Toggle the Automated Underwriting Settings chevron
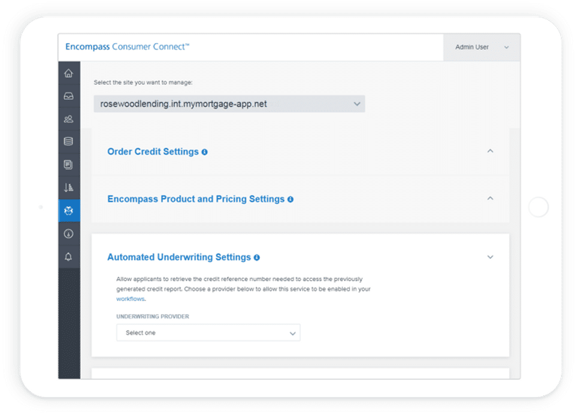 (491, 257)
